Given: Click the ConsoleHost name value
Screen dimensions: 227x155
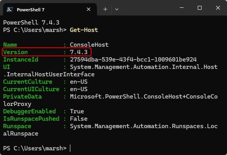Looking at the screenshot, I should (x=89, y=45).
